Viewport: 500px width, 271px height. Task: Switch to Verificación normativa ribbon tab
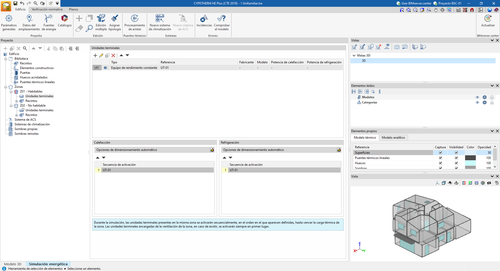point(47,9)
